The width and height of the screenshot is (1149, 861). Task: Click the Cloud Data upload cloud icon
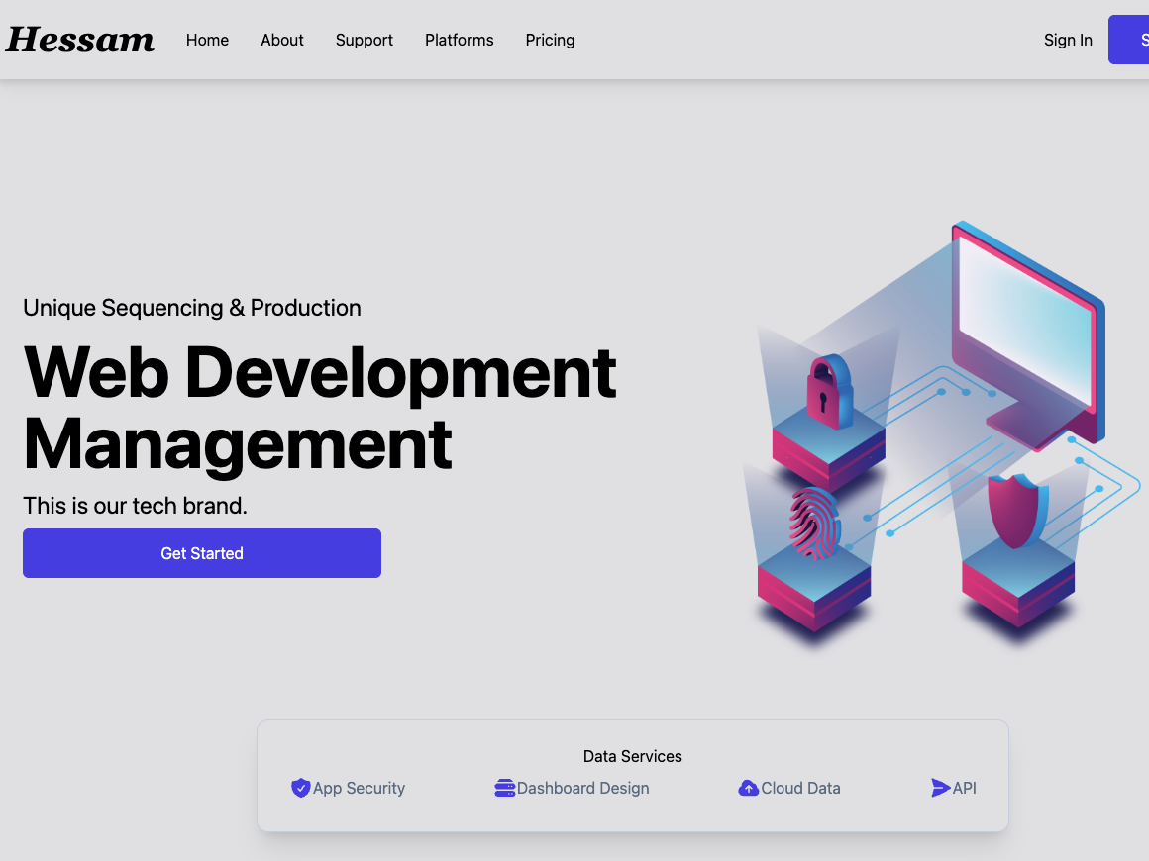pyautogui.click(x=748, y=788)
